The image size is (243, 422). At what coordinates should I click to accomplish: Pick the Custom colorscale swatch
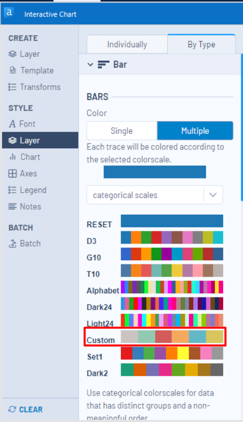point(172,337)
